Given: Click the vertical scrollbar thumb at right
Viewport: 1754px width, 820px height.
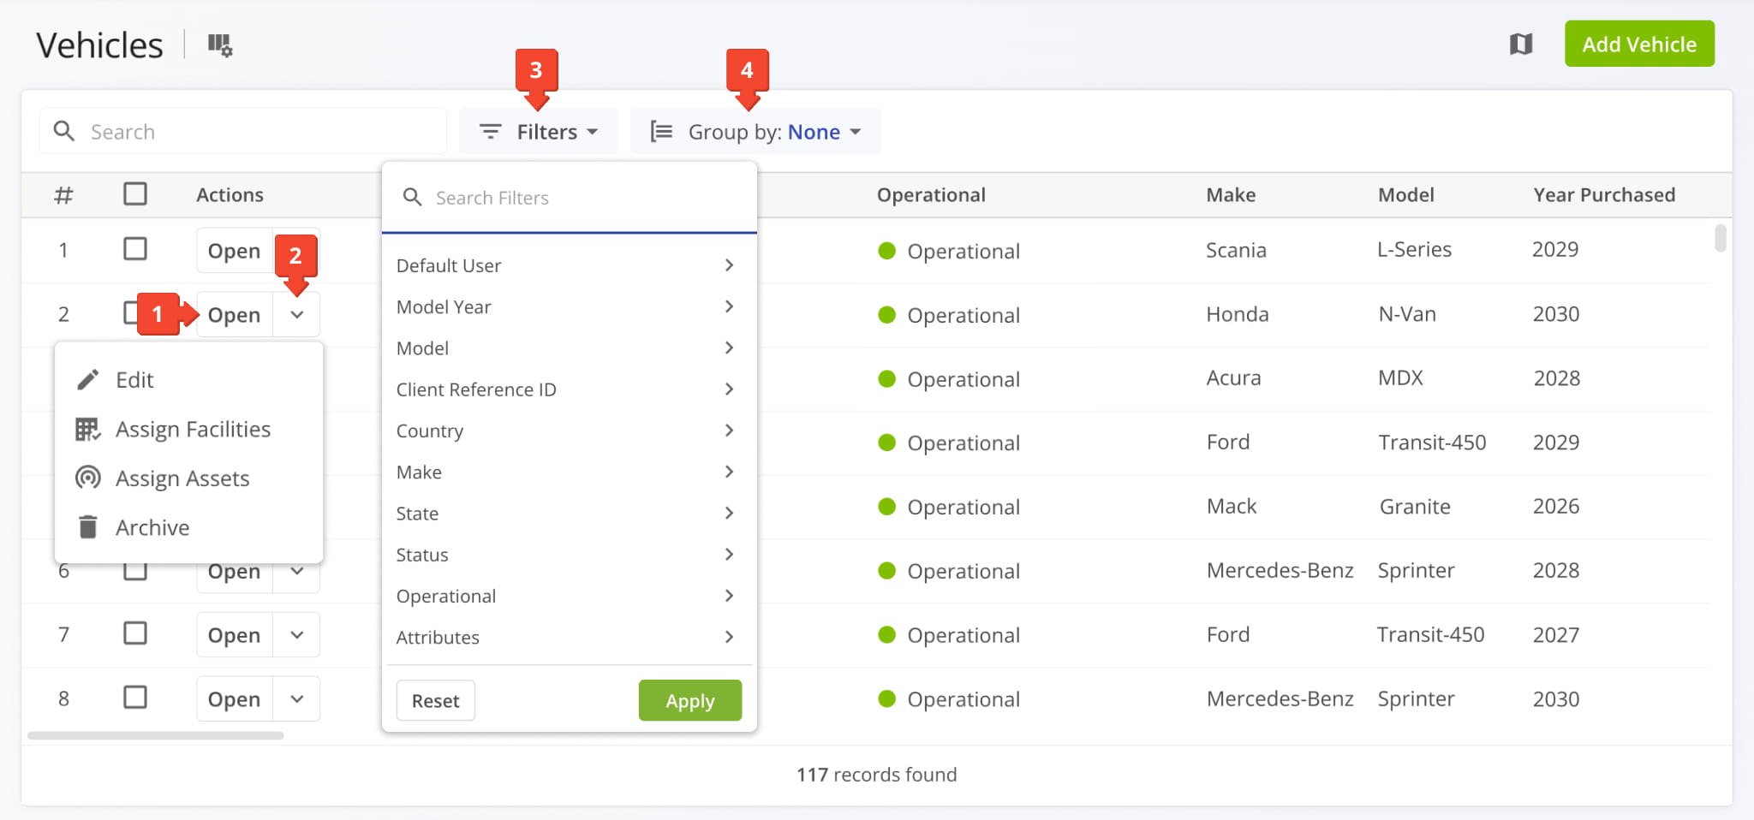Looking at the screenshot, I should (x=1720, y=238).
